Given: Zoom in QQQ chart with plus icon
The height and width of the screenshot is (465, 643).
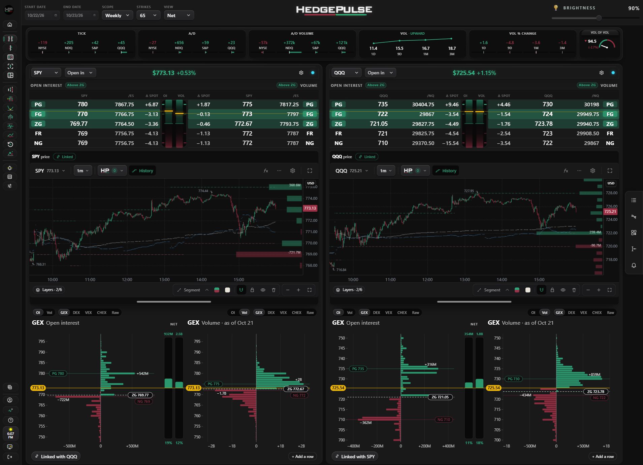Looking at the screenshot, I should (599, 290).
